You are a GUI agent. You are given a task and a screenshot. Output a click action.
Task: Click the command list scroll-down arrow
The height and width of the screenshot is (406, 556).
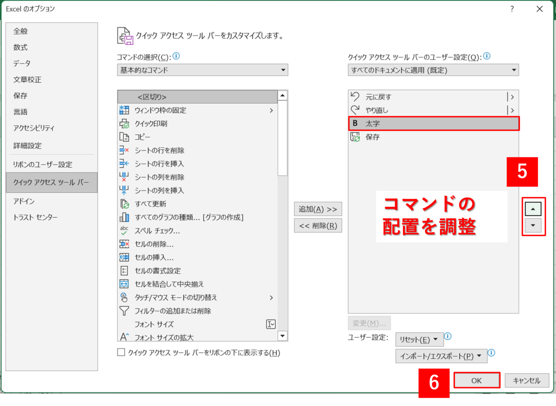(x=282, y=336)
